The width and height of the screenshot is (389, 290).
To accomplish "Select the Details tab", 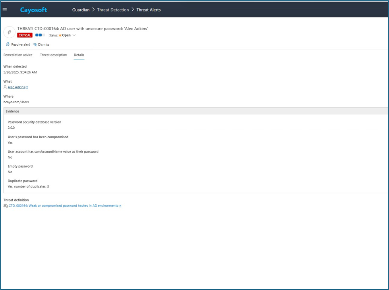I will pos(79,55).
